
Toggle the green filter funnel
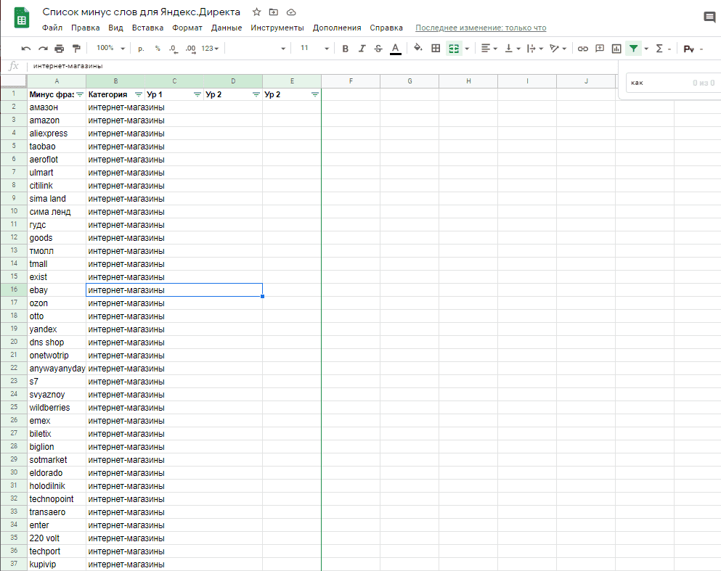coord(634,48)
